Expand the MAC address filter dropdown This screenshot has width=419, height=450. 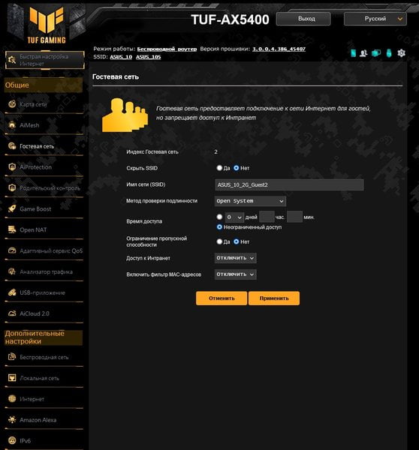pyautogui.click(x=235, y=274)
